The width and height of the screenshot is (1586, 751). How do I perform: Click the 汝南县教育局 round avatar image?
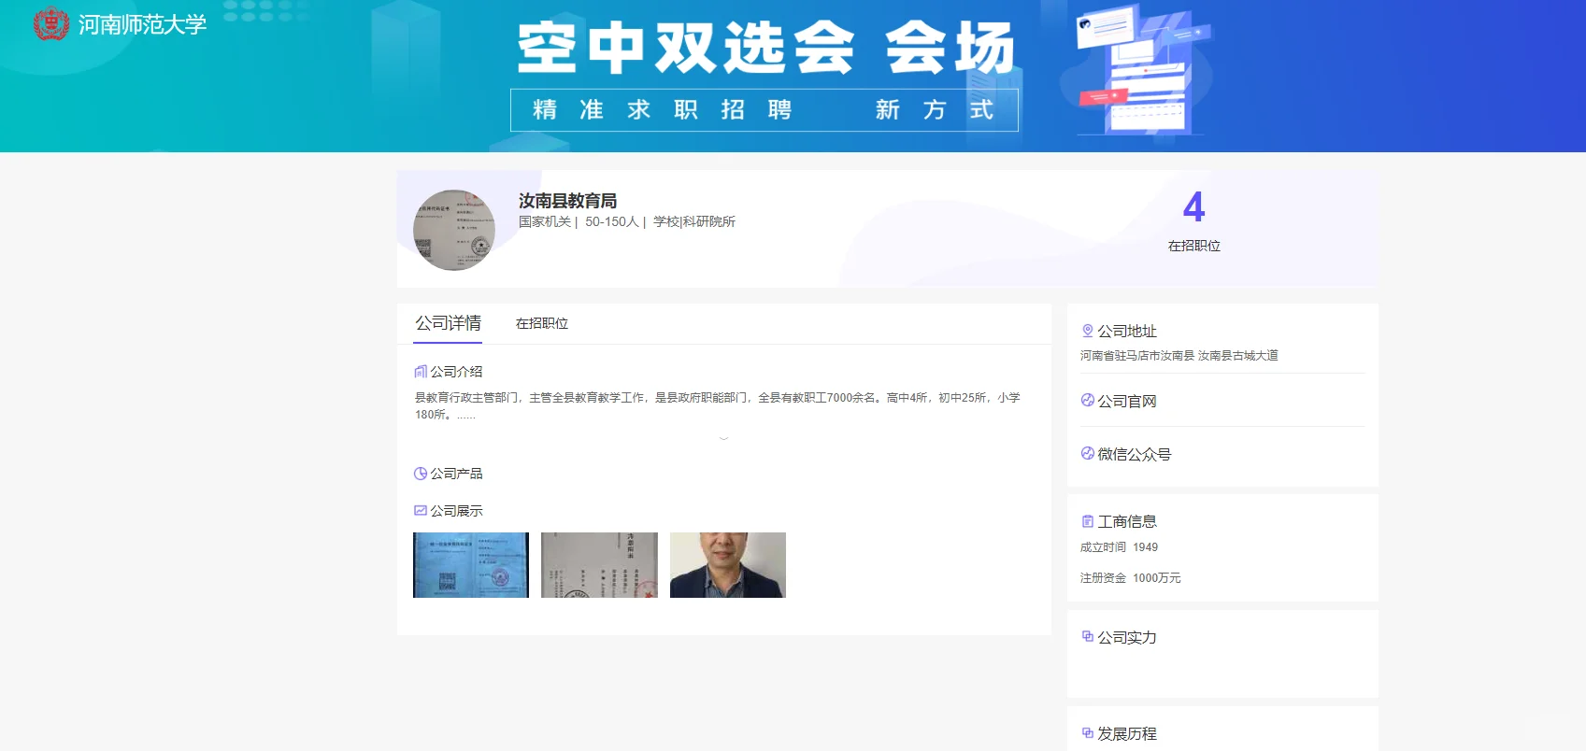point(454,230)
